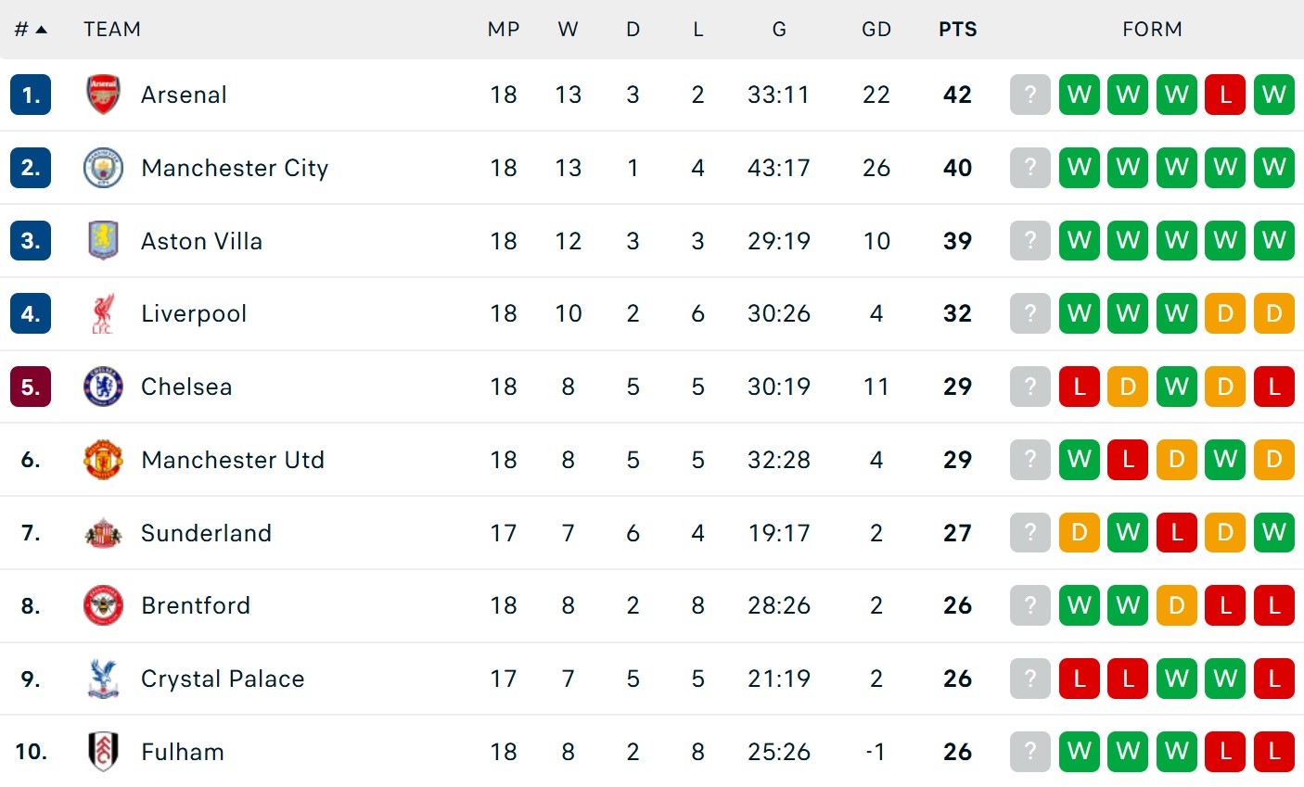Image resolution: width=1304 pixels, height=787 pixels.
Task: Sort table by rank number column arrow
Action: click(41, 30)
